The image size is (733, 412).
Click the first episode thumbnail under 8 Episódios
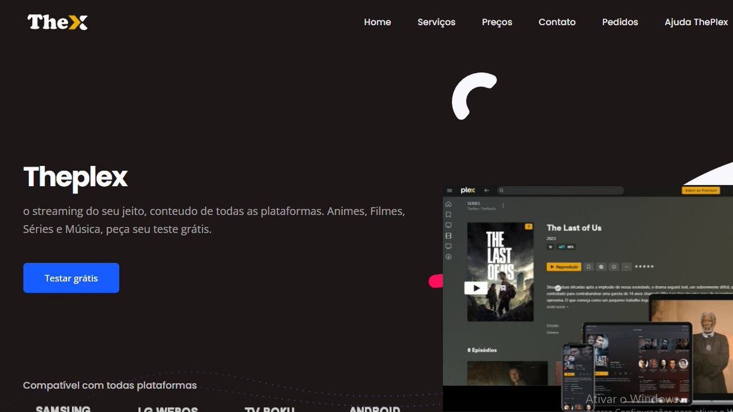pyautogui.click(x=507, y=373)
